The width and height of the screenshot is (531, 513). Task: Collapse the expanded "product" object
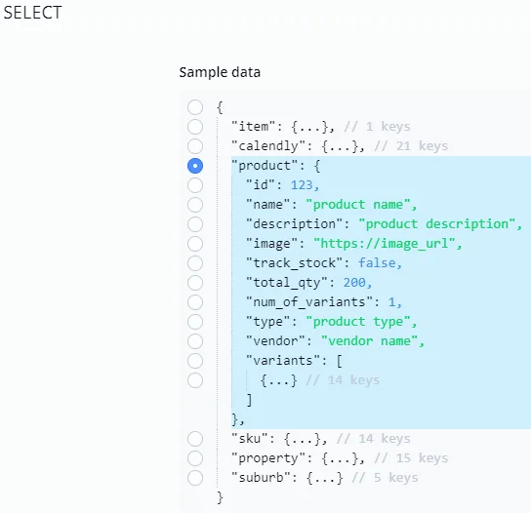[x=317, y=166]
